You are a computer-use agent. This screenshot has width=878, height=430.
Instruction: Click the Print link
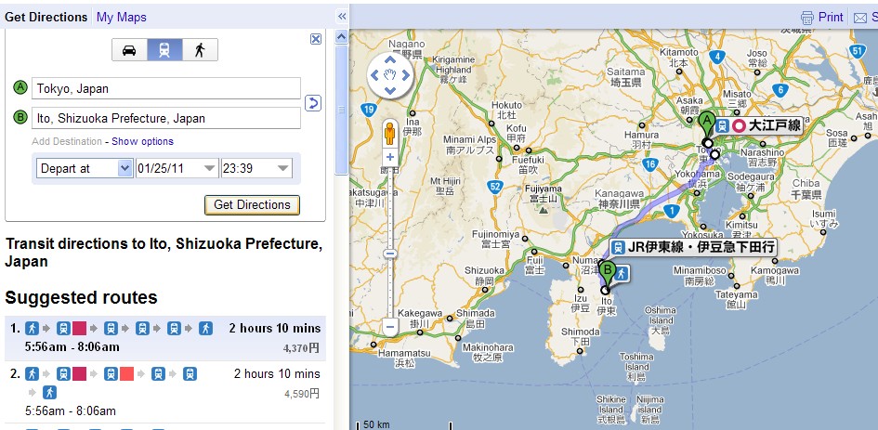tap(831, 18)
